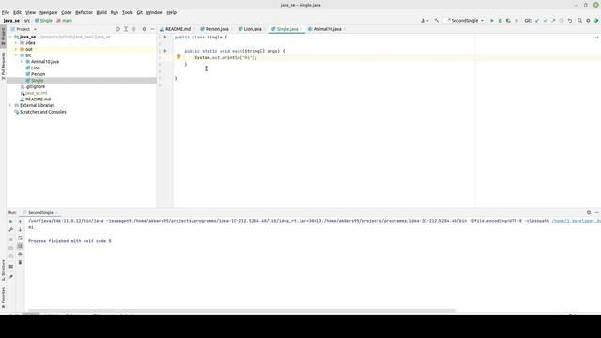Expand the Animal10.java node

(x=22, y=62)
